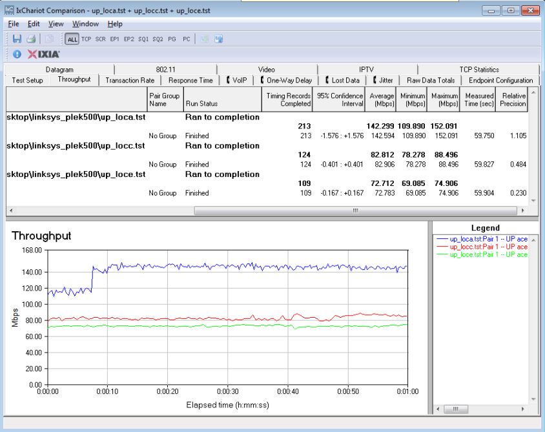Open the Window menu
Viewport: 545px width, 432px height.
click(x=85, y=24)
